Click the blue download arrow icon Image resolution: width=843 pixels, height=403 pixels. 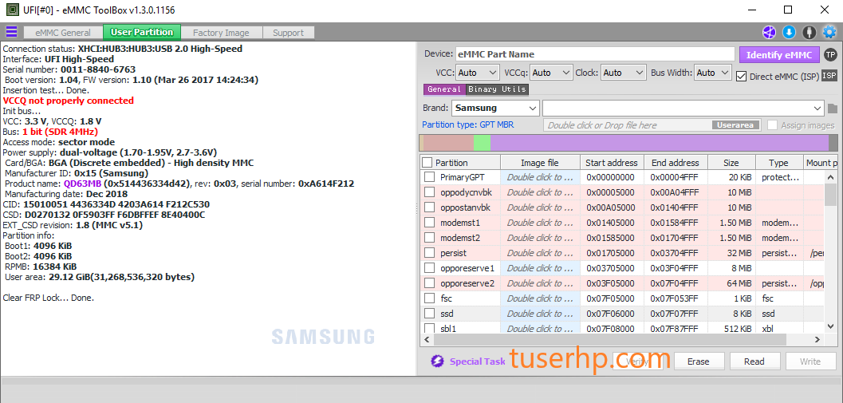point(789,32)
